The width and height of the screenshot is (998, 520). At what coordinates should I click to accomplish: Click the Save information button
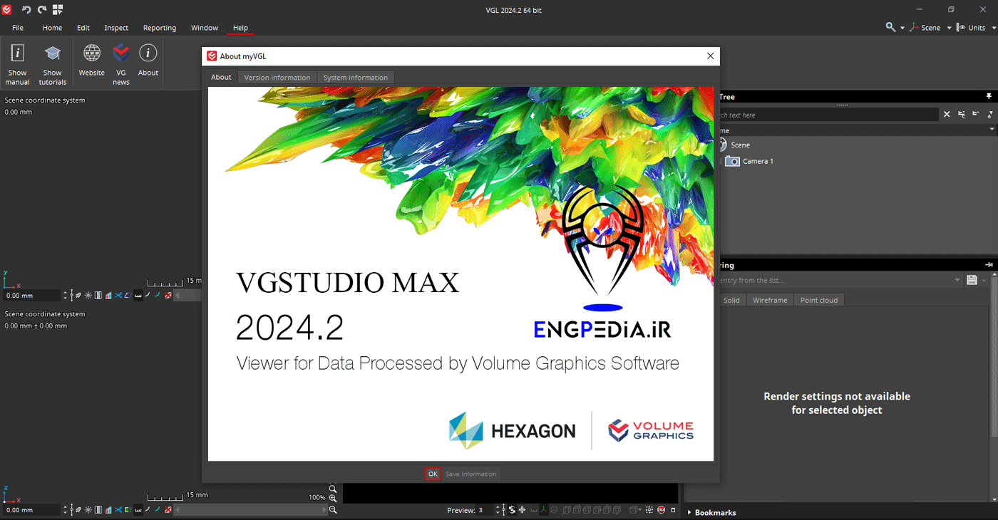(x=471, y=474)
